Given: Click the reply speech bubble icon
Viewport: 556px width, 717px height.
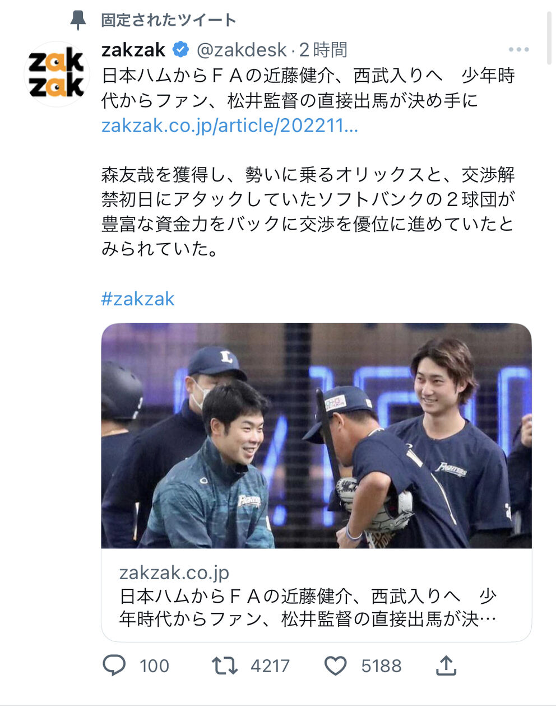Looking at the screenshot, I should [x=114, y=665].
